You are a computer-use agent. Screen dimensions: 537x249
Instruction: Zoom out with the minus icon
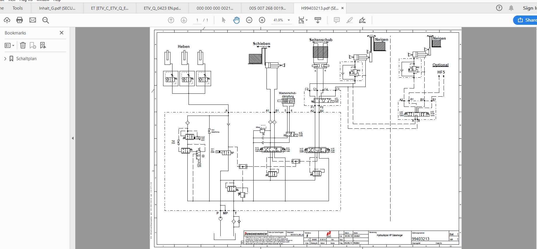pos(249,20)
